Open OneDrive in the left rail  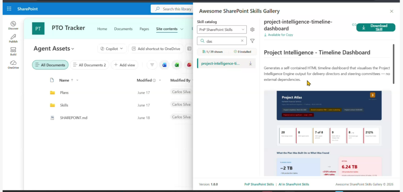pos(13,65)
